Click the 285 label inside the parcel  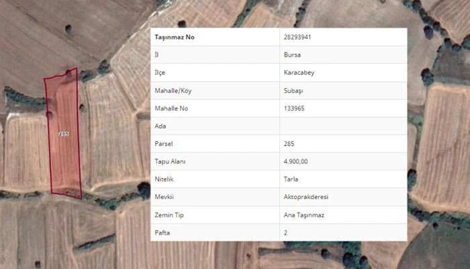coord(64,134)
